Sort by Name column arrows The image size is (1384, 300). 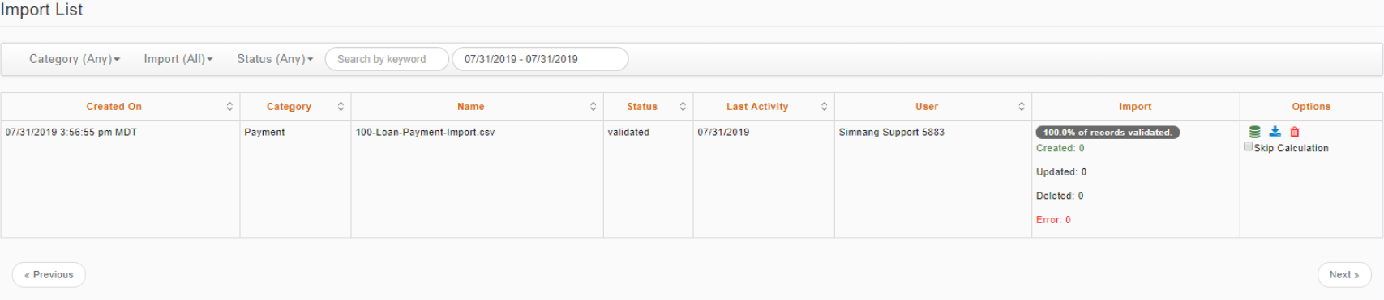click(593, 107)
